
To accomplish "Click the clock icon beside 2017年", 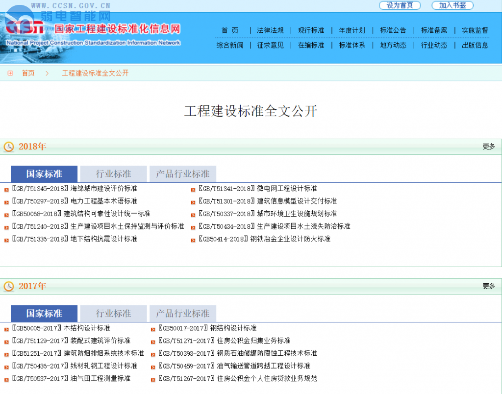I will 9,287.
